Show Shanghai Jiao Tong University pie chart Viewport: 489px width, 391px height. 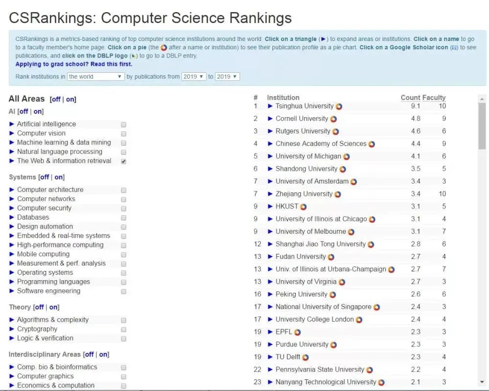[x=371, y=245]
